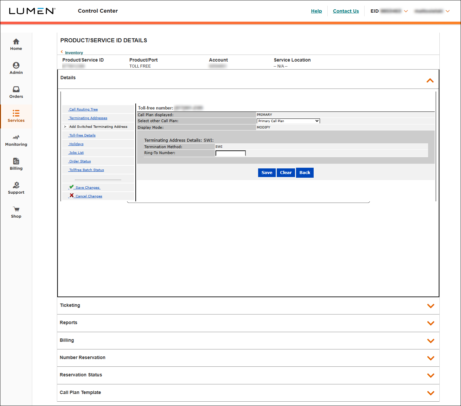Open the EID dropdown in the header

click(x=406, y=11)
